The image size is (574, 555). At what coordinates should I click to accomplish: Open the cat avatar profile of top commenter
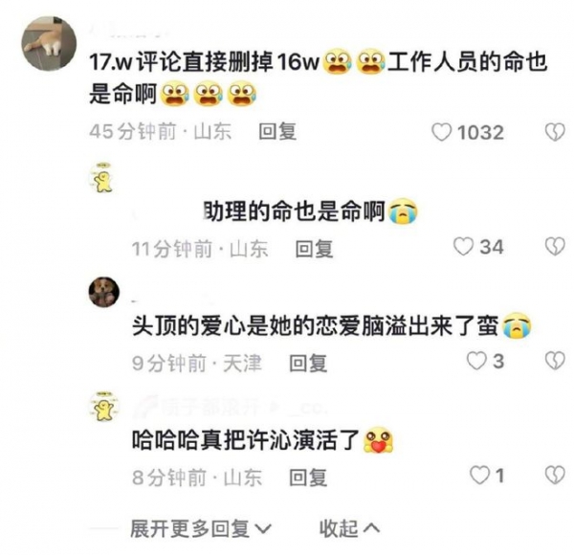click(49, 43)
